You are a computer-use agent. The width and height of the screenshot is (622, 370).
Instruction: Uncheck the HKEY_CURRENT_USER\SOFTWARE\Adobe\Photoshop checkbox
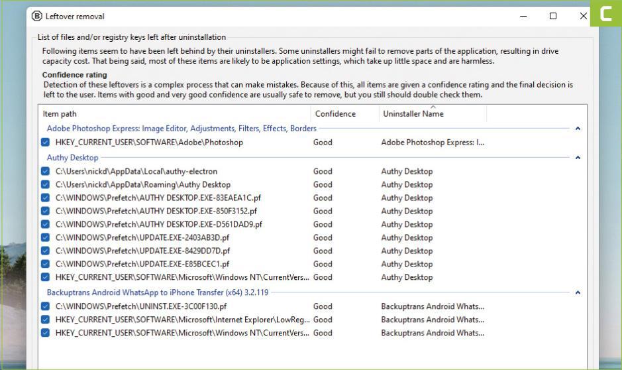tap(45, 142)
